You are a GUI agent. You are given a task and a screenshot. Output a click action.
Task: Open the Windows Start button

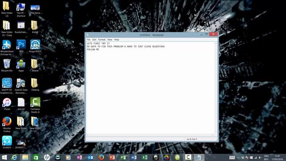(x=4, y=157)
